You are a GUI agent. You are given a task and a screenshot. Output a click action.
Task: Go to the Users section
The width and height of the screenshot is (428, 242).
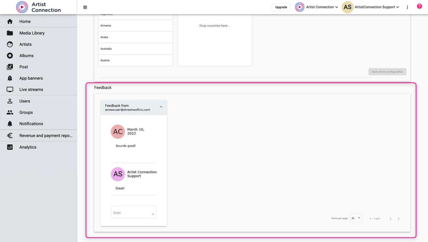point(24,101)
